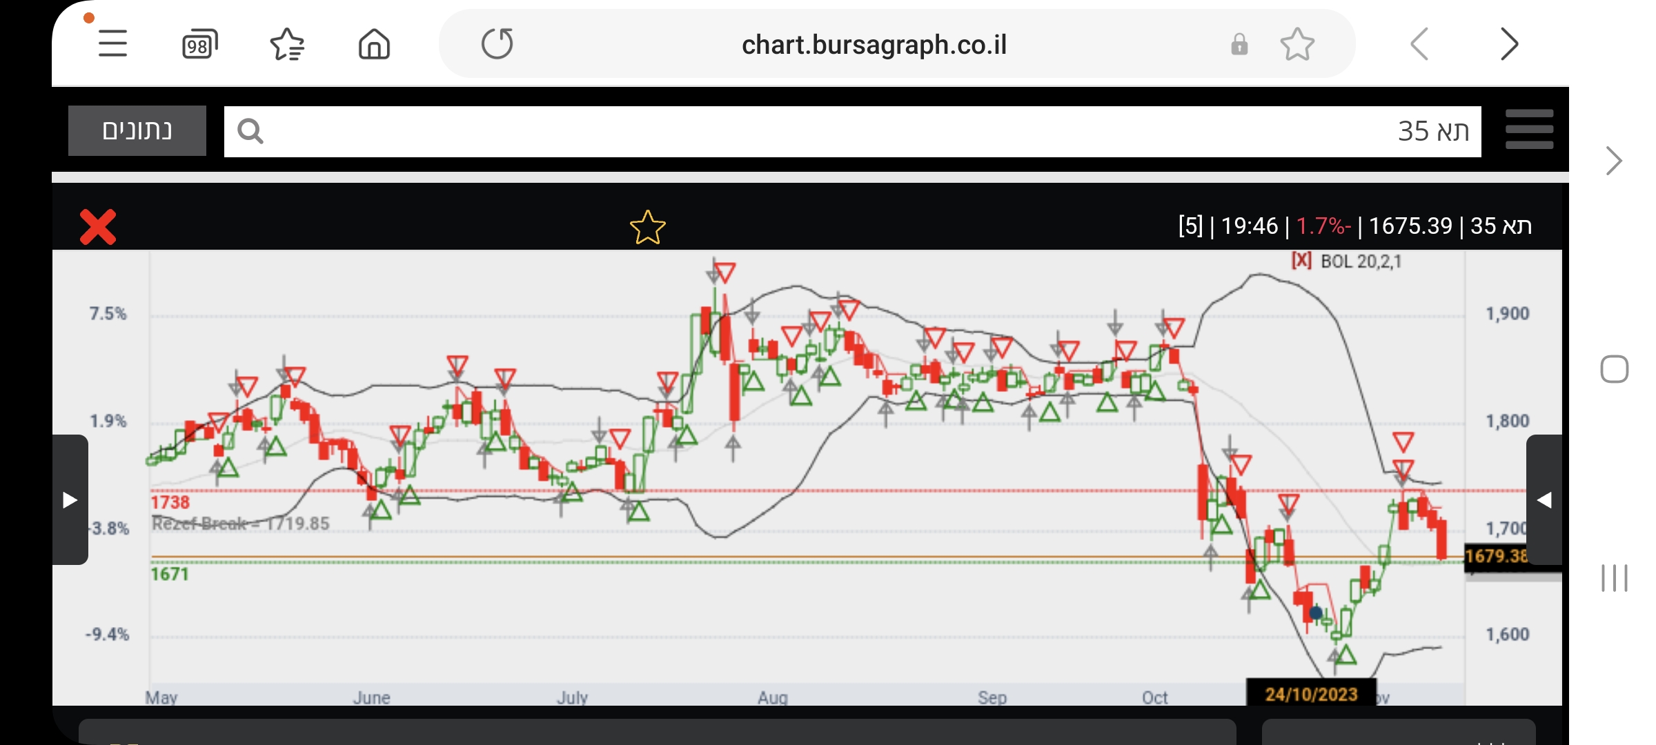Open the site's three-bar menu

tap(1529, 130)
